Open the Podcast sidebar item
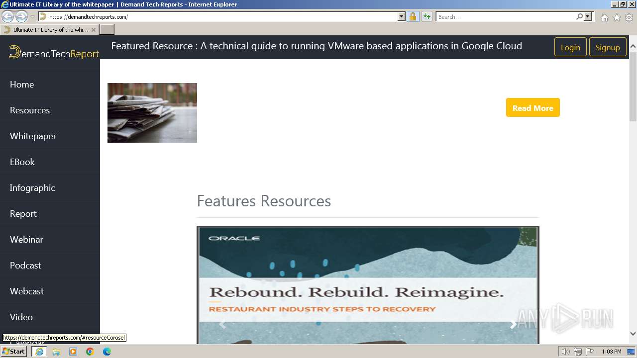 [x=25, y=266]
